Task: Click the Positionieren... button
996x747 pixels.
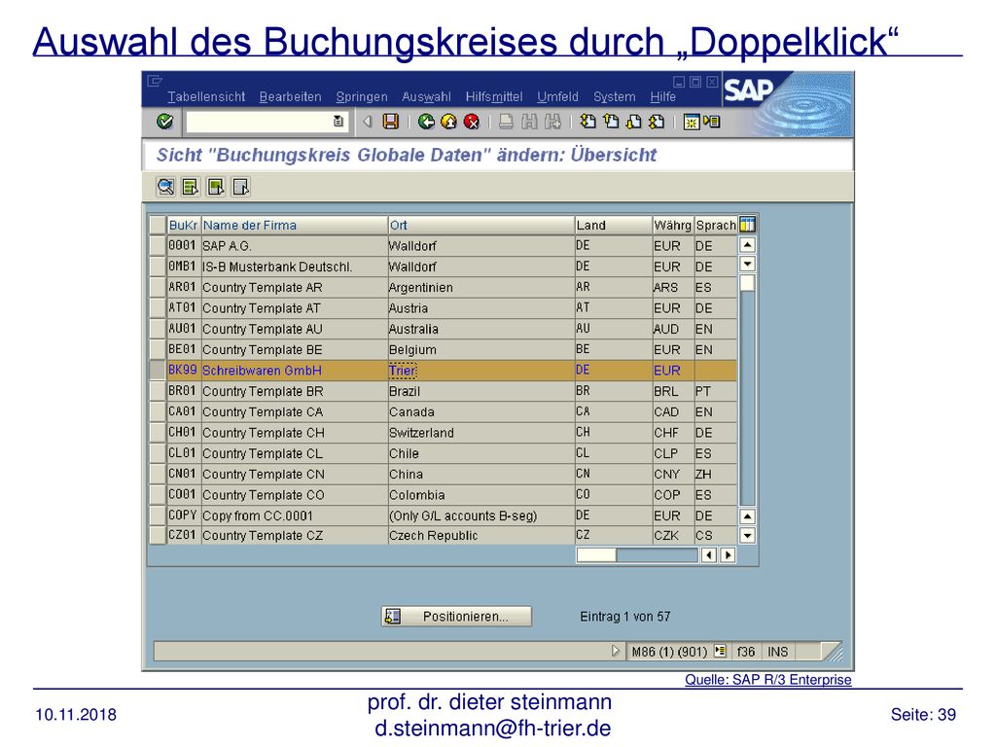Action: (457, 616)
